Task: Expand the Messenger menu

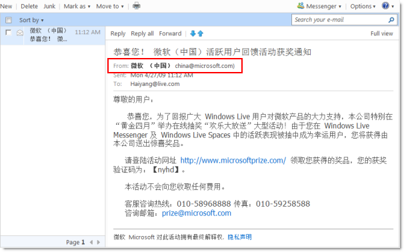Action: pos(323,6)
